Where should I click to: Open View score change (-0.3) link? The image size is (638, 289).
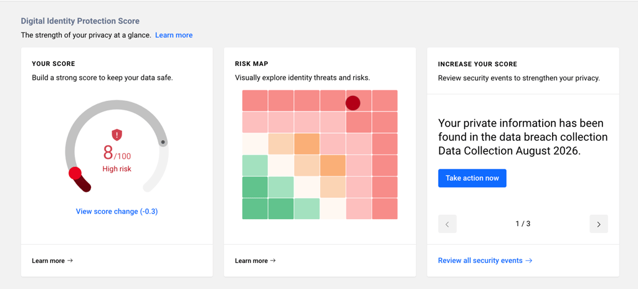point(117,211)
